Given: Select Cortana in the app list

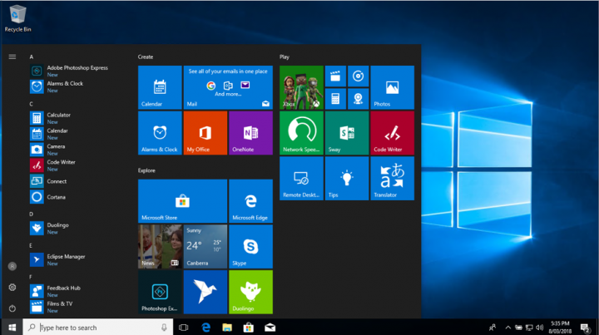Looking at the screenshot, I should (58, 197).
